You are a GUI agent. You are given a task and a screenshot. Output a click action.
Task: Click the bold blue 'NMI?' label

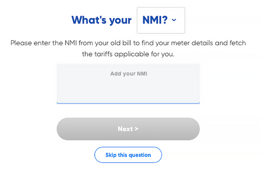[155, 20]
